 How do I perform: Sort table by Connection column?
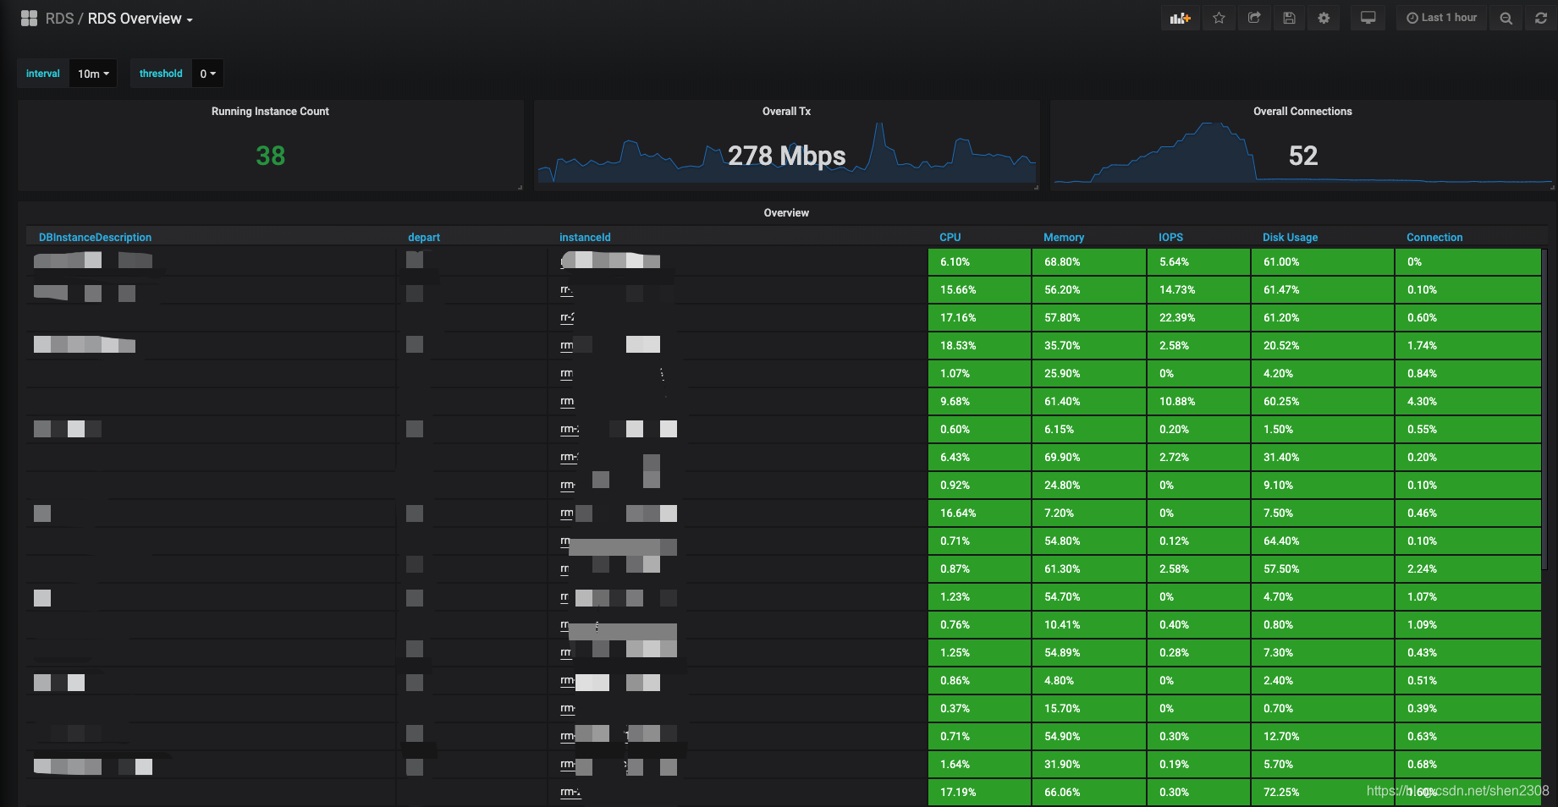point(1434,237)
